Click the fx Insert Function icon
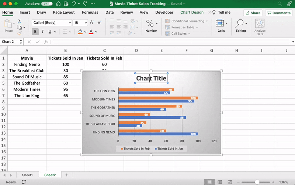The height and width of the screenshot is (185, 295). click(x=46, y=42)
